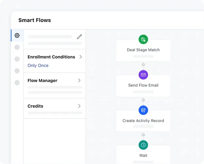Image resolution: width=204 pixels, height=164 pixels.
Task: Select the green Deal Stage Match icon
Action: click(x=143, y=40)
